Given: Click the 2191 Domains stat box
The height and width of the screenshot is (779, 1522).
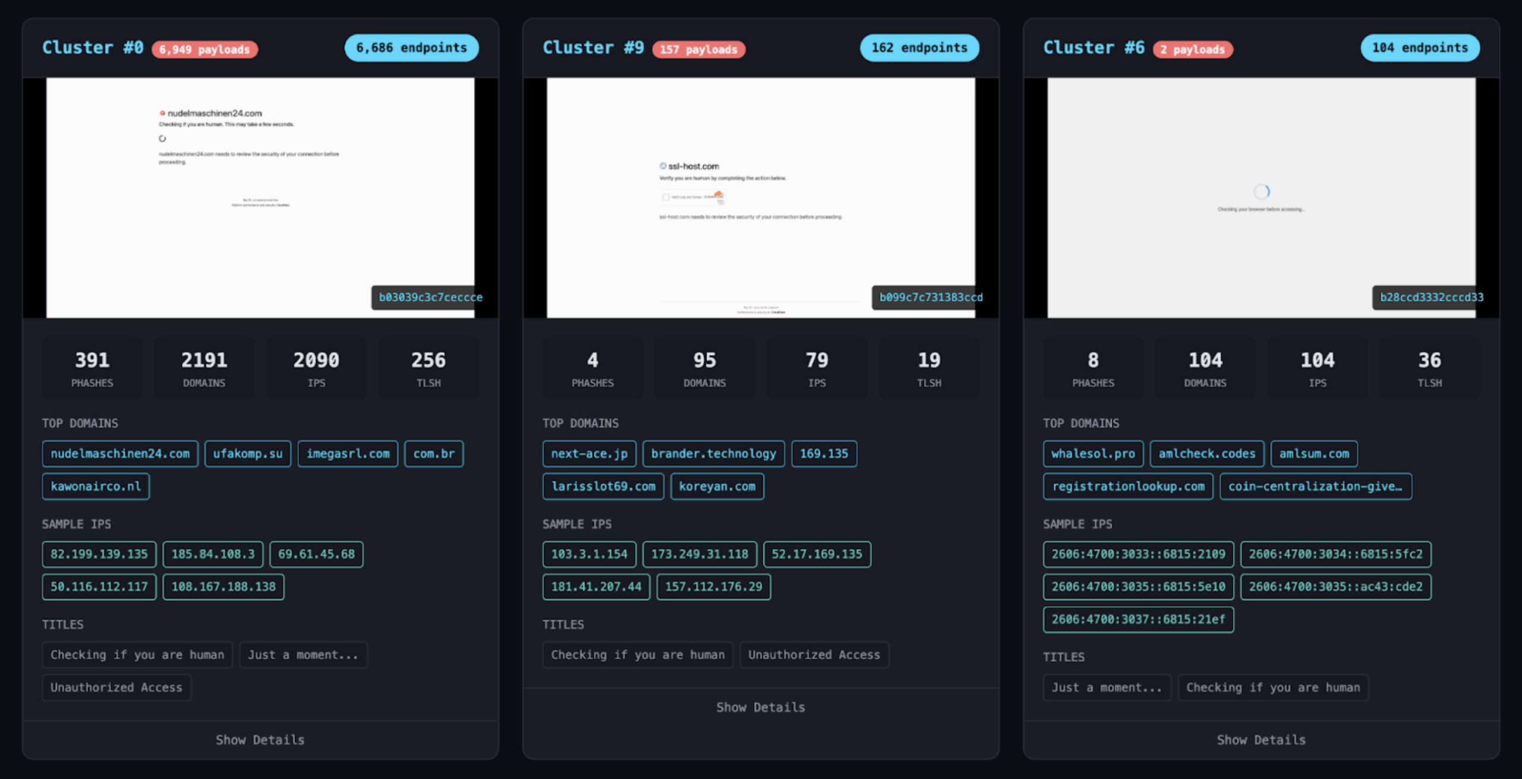Looking at the screenshot, I should [x=204, y=368].
